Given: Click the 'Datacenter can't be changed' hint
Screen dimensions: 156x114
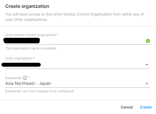Looking at the screenshot, I should click(x=40, y=91).
